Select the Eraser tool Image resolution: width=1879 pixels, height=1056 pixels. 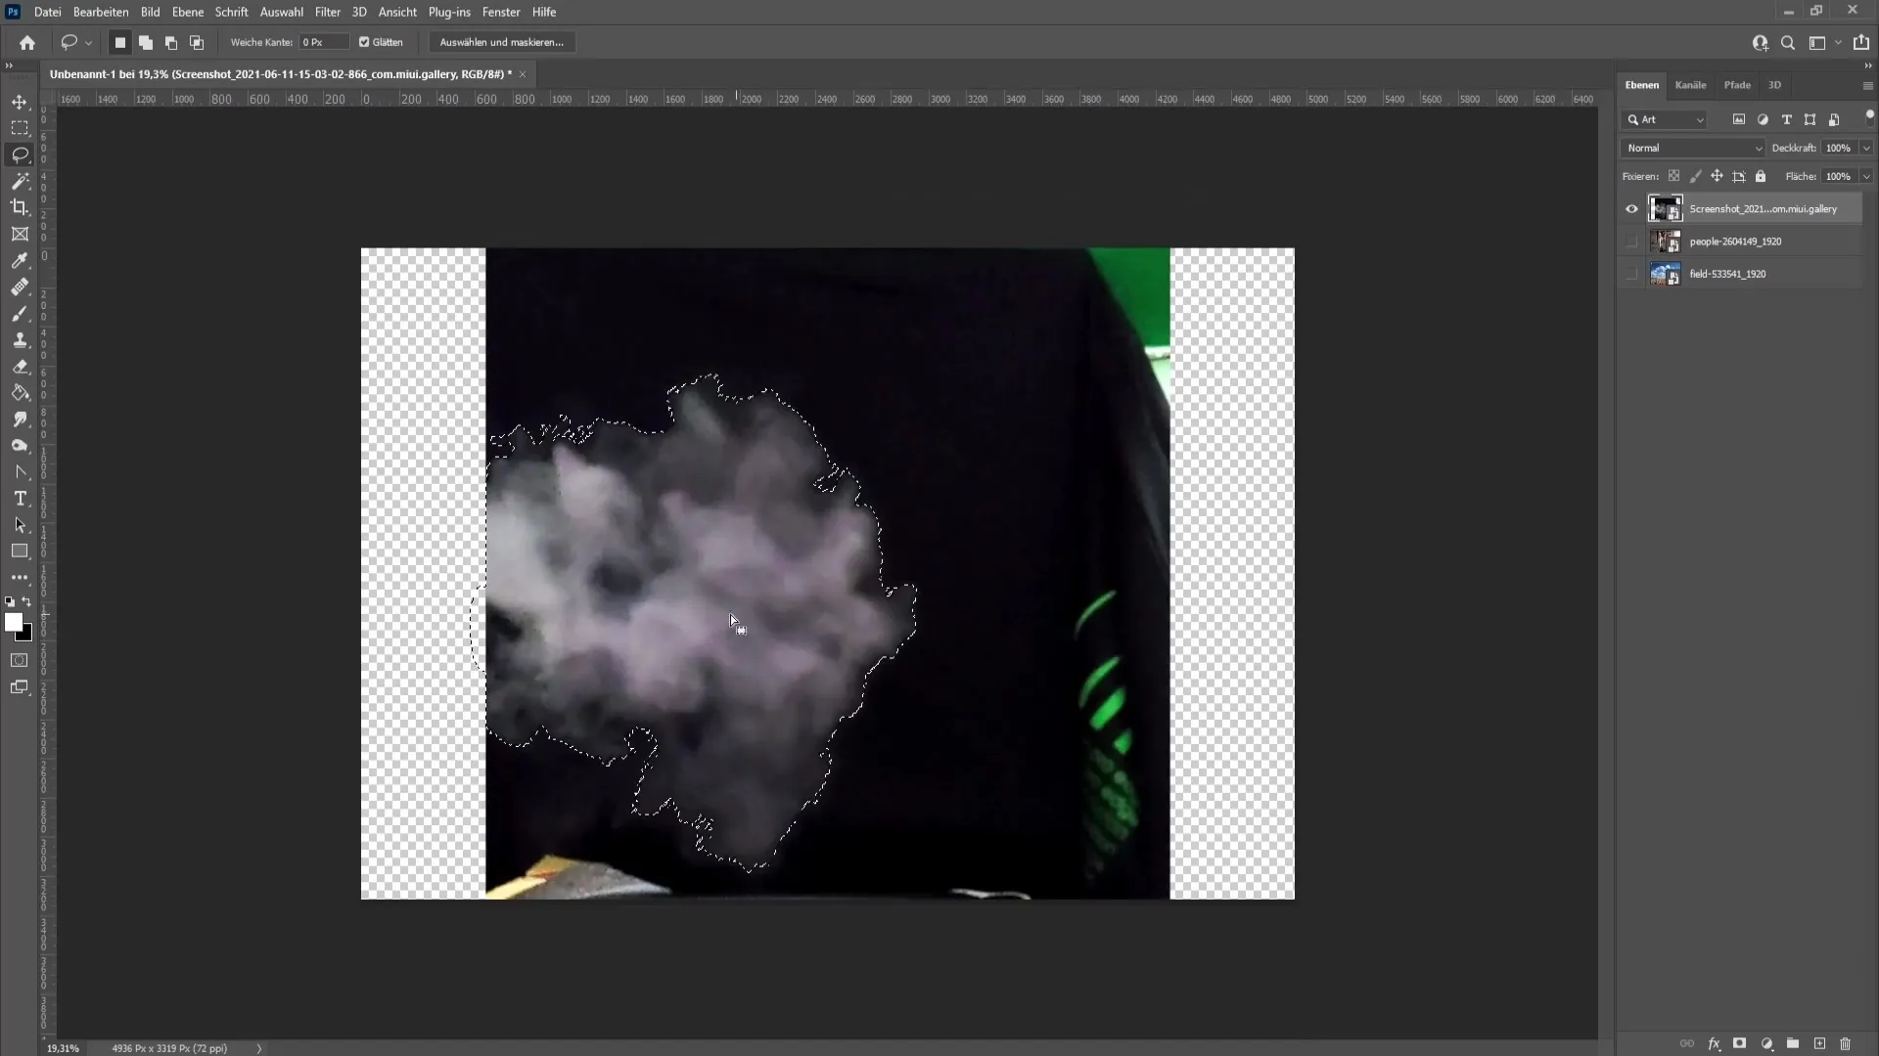tap(20, 367)
